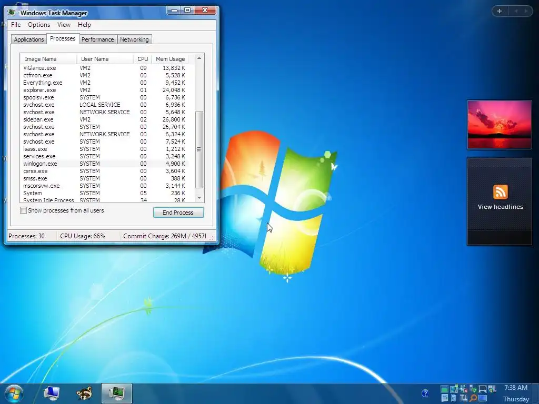Click the process list scrollbar thumb

(199, 149)
